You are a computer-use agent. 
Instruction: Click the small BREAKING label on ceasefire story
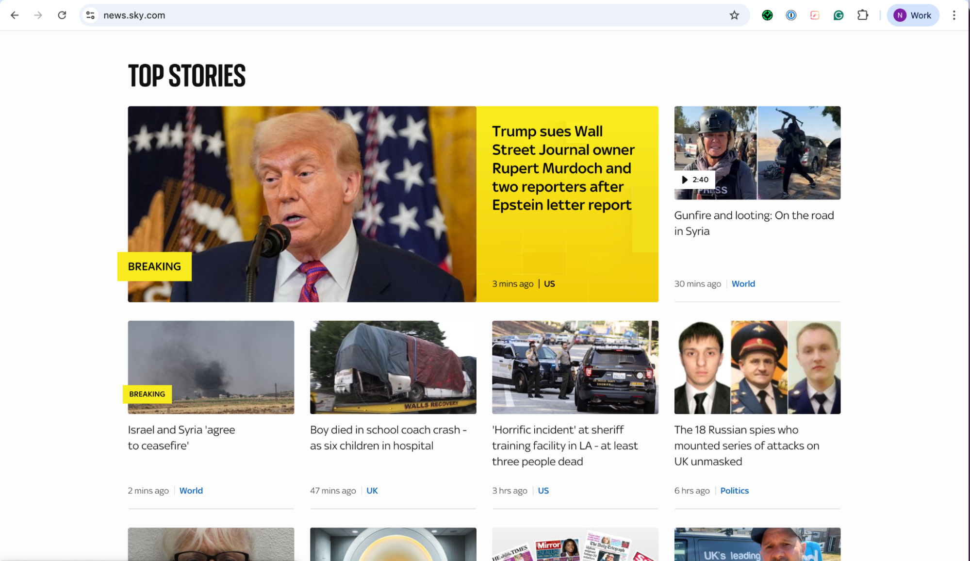(x=147, y=394)
